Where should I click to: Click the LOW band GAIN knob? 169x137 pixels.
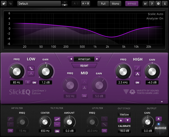click(x=46, y=71)
